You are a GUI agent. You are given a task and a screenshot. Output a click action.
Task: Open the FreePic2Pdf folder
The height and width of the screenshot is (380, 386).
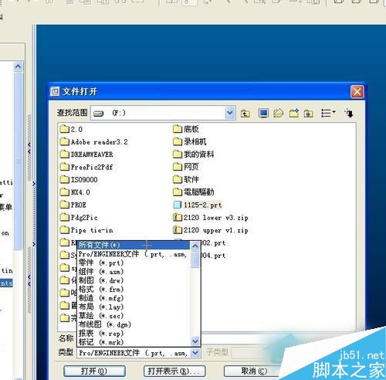coord(86,167)
